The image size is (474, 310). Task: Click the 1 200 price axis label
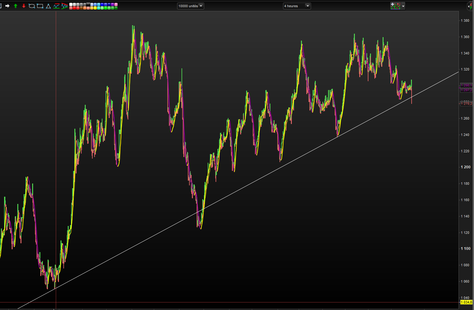pyautogui.click(x=465, y=167)
